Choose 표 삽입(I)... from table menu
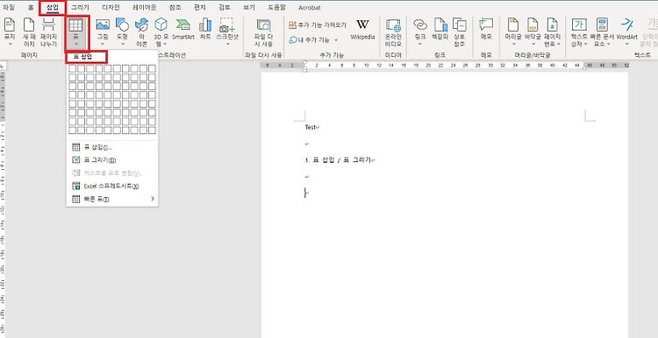 (112, 147)
